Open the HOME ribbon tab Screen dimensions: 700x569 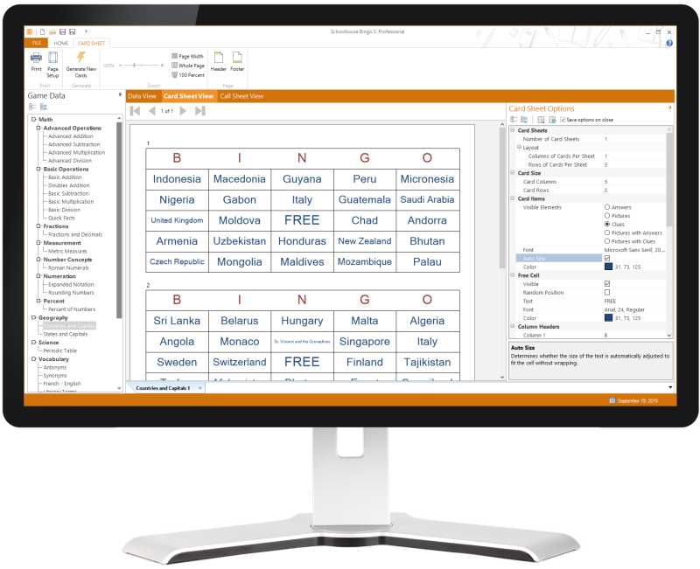[x=61, y=43]
